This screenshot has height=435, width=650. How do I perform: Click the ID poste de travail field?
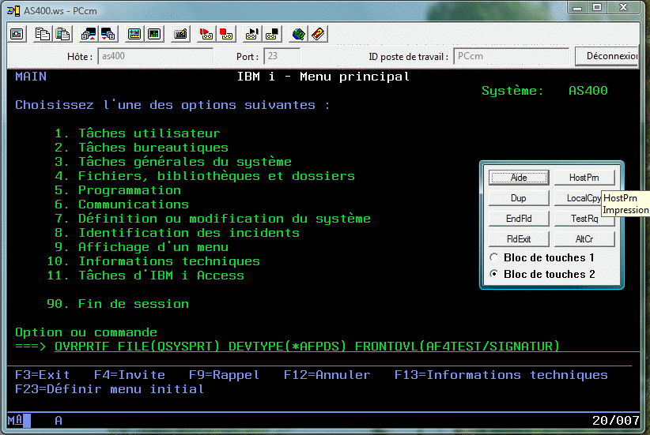511,56
